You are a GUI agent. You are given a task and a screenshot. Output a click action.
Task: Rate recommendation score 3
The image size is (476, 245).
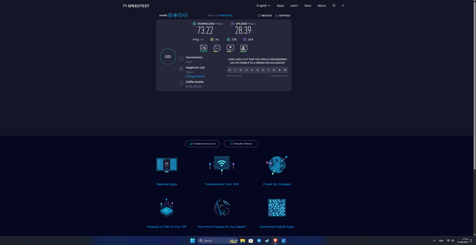(x=246, y=70)
